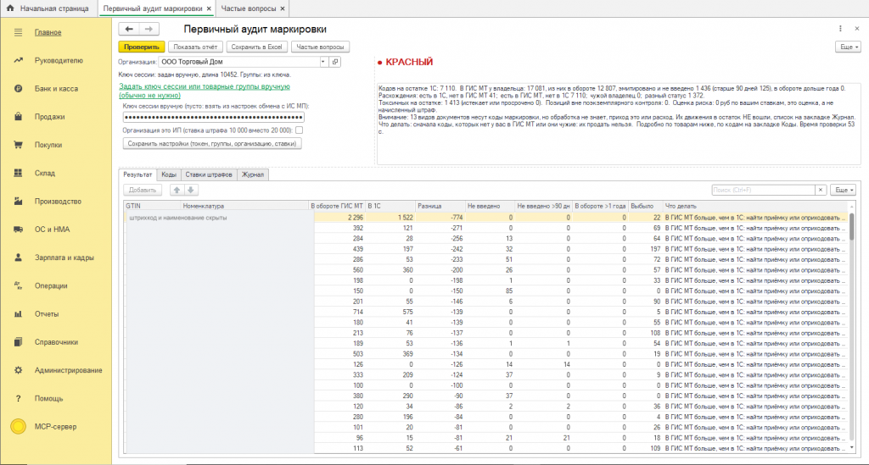The height and width of the screenshot is (465, 869).
Task: Click the yellow Проверить button
Action: tap(142, 47)
